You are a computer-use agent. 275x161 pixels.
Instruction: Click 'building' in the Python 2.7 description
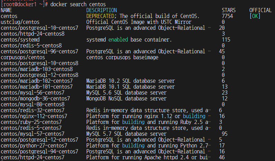(133, 146)
